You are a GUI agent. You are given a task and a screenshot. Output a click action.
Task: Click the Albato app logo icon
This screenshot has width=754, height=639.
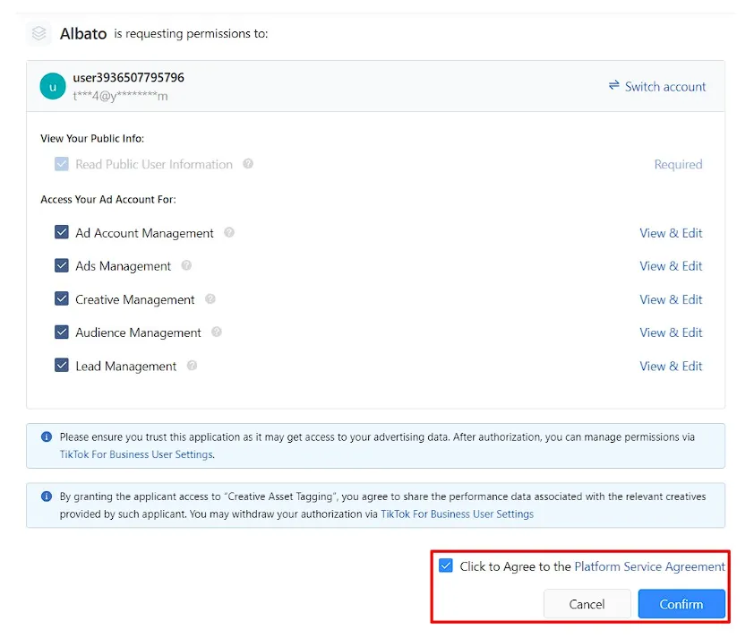point(39,34)
